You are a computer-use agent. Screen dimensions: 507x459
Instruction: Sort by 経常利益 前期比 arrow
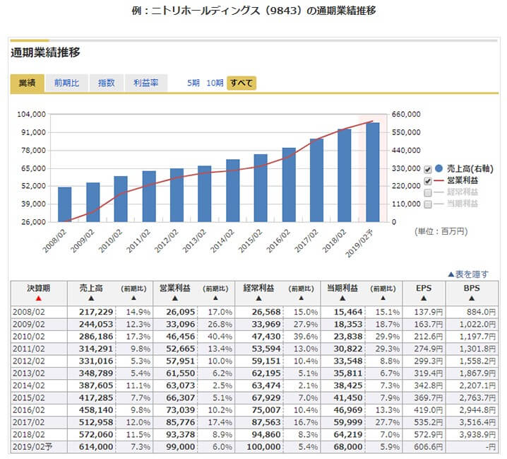301,298
